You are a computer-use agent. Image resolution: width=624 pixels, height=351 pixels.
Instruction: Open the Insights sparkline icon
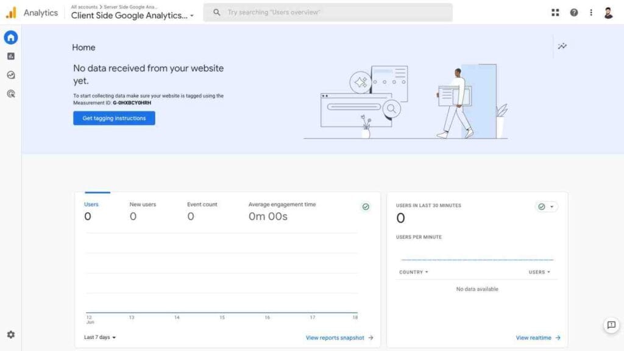pos(562,46)
